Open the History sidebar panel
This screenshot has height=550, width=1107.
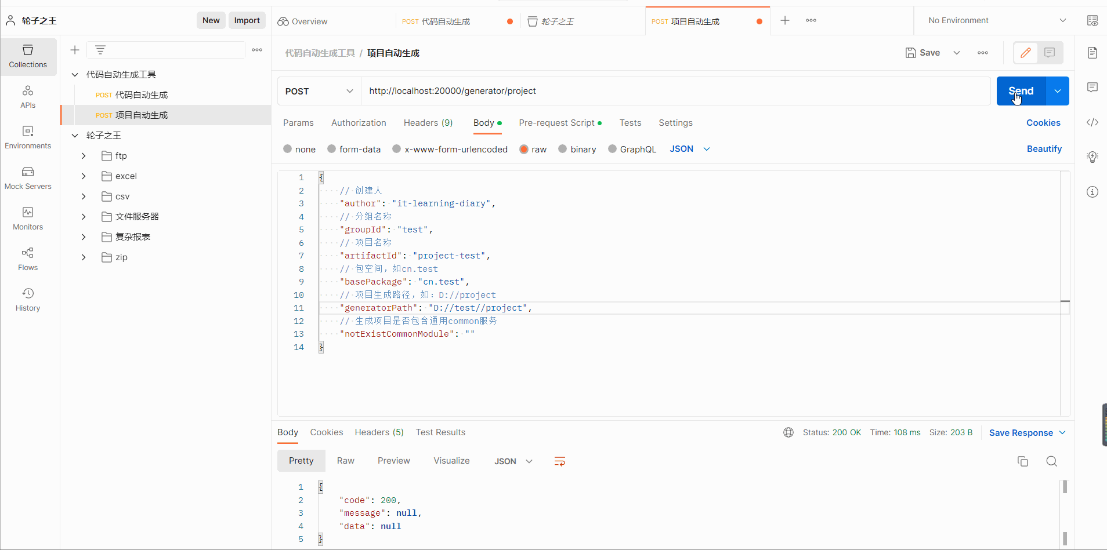tap(28, 300)
